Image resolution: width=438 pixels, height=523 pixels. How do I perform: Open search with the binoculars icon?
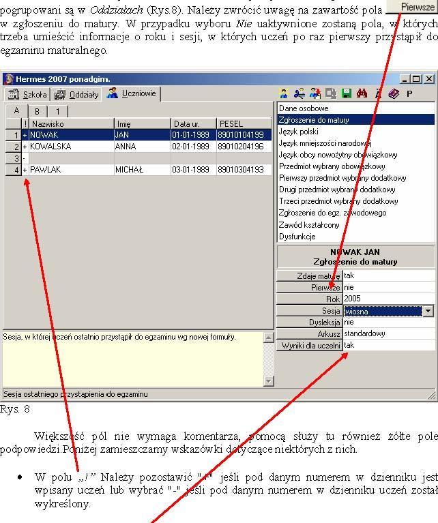point(362,94)
